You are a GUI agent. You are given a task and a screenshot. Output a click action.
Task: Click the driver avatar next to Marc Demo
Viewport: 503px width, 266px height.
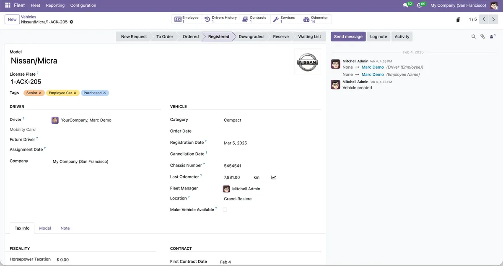[x=55, y=120]
